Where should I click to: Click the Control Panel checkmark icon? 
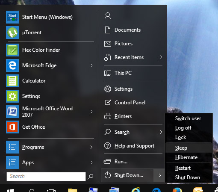108,102
